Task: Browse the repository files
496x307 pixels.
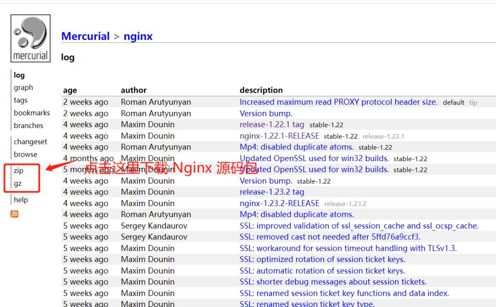Action: 25,154
